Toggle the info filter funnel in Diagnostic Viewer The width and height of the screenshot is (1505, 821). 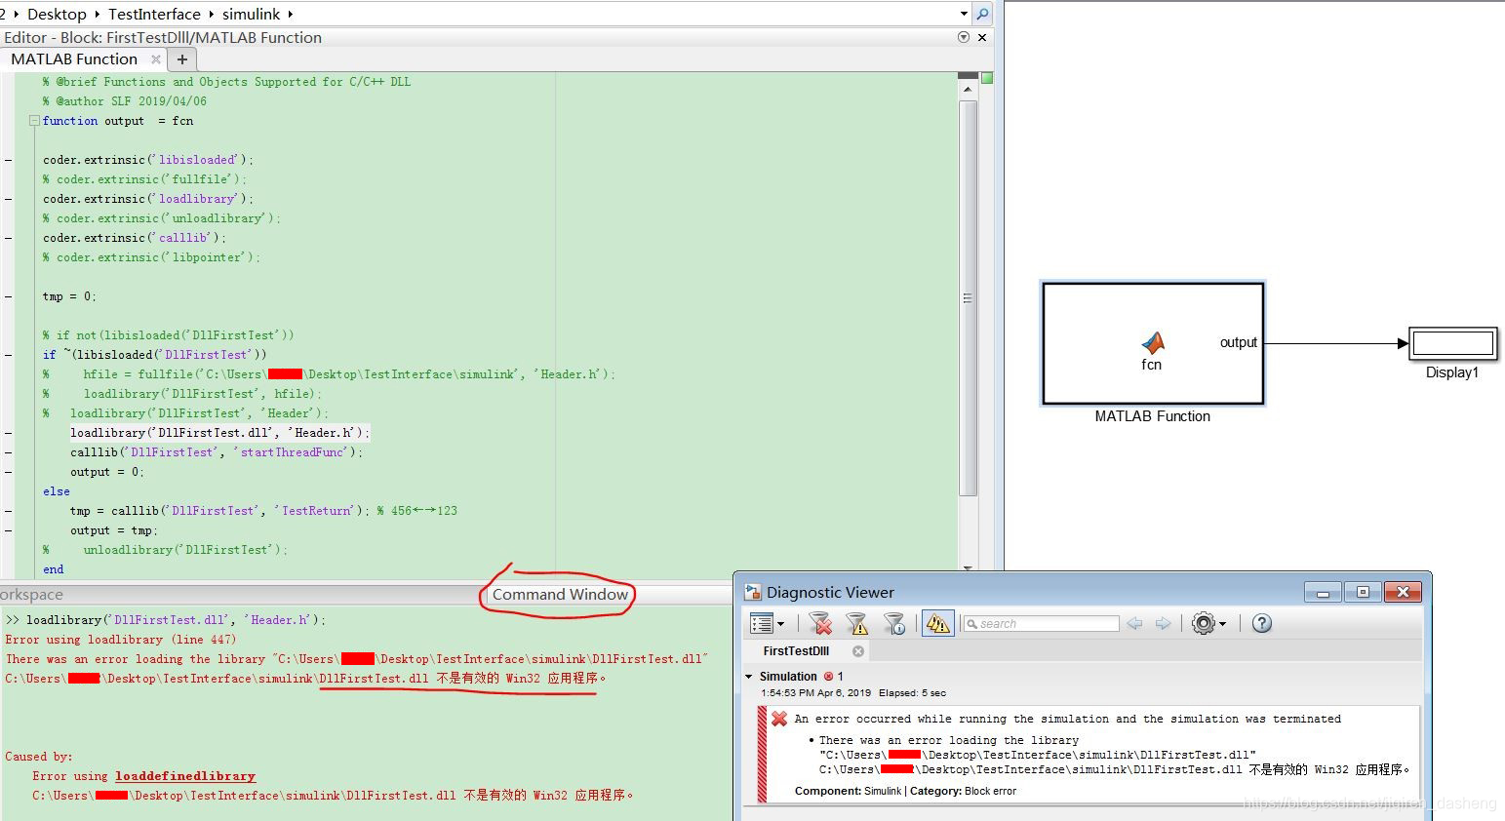click(894, 623)
